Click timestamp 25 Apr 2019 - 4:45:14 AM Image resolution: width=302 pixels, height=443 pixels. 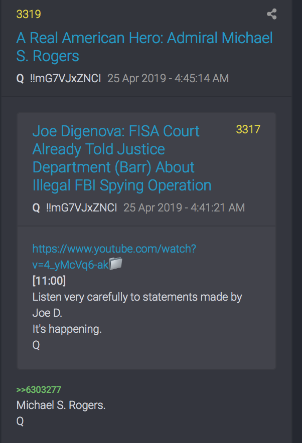168,78
